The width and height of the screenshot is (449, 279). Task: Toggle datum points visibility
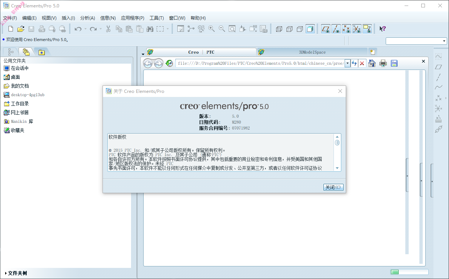(x=346, y=29)
